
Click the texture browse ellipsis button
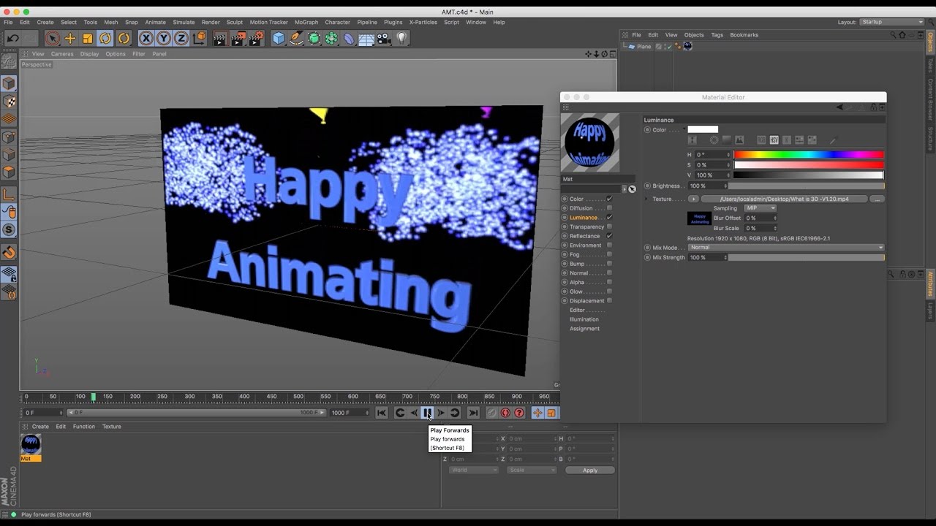877,199
